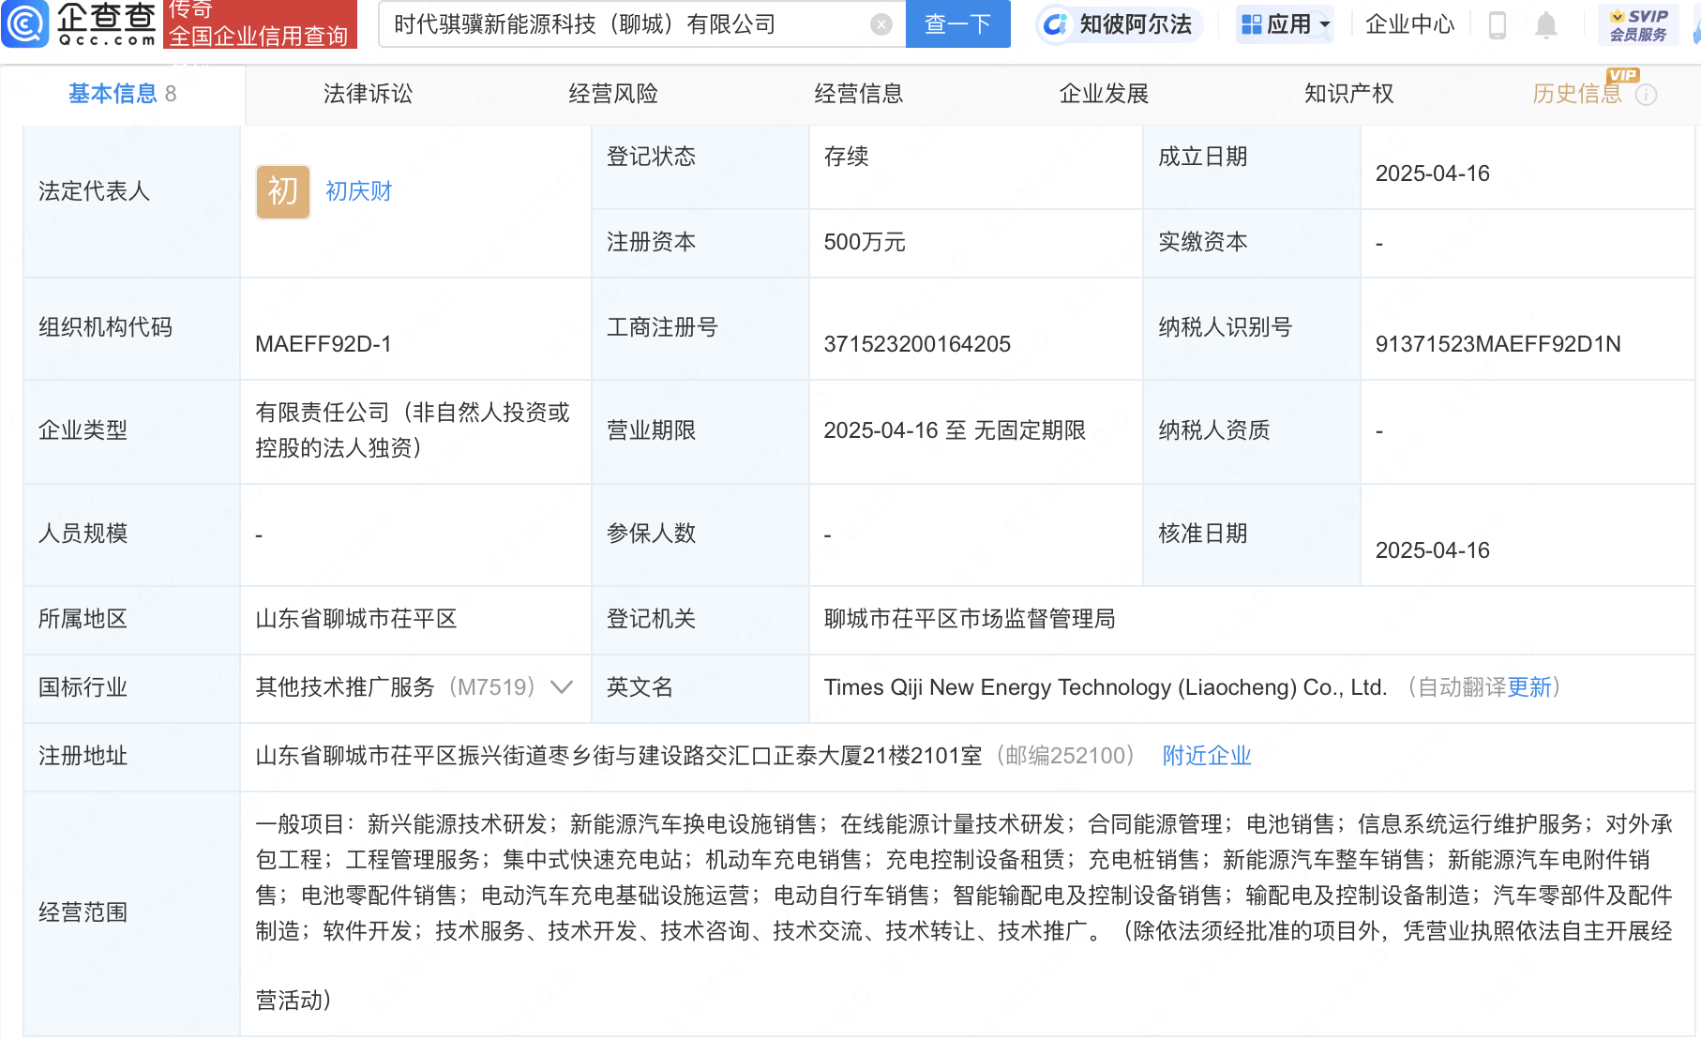The image size is (1701, 1039).
Task: Switch to the 法律诉讼 tab
Action: [x=367, y=94]
